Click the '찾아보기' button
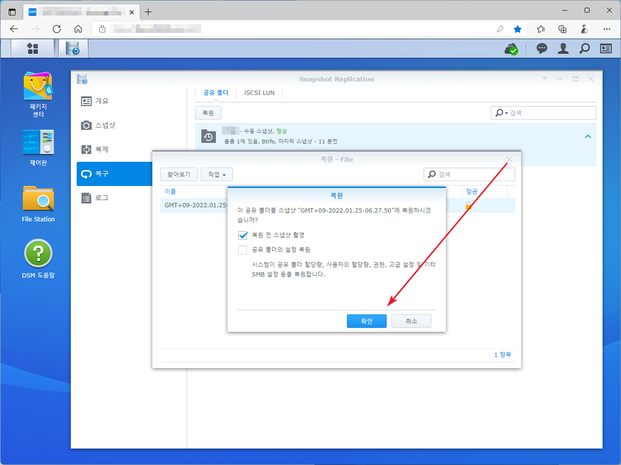 tap(179, 174)
